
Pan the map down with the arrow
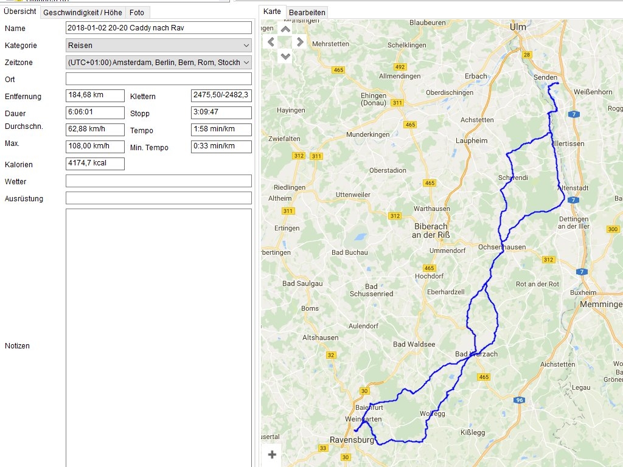(285, 56)
